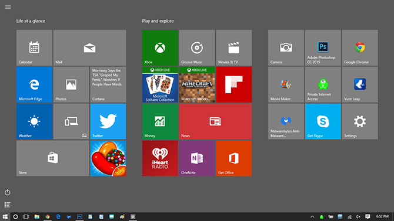
Task: Open the Calendar tile
Action: tap(34, 48)
